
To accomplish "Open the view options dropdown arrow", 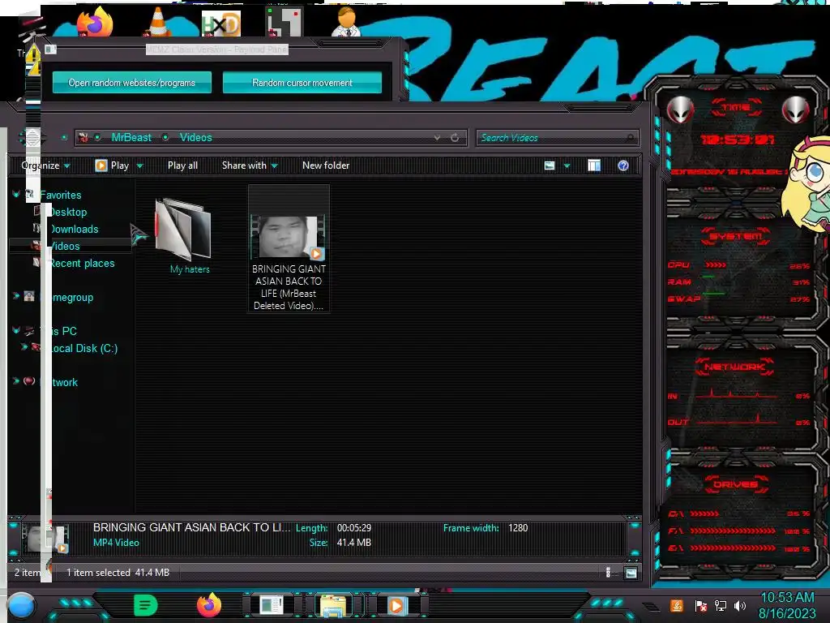I will pyautogui.click(x=567, y=165).
